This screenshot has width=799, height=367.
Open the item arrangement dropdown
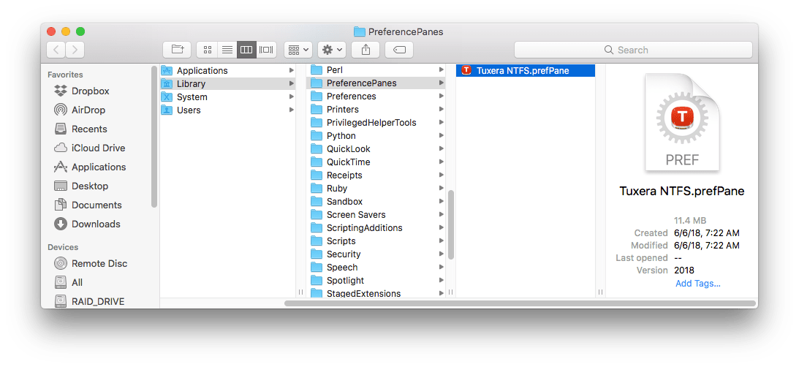click(x=298, y=50)
